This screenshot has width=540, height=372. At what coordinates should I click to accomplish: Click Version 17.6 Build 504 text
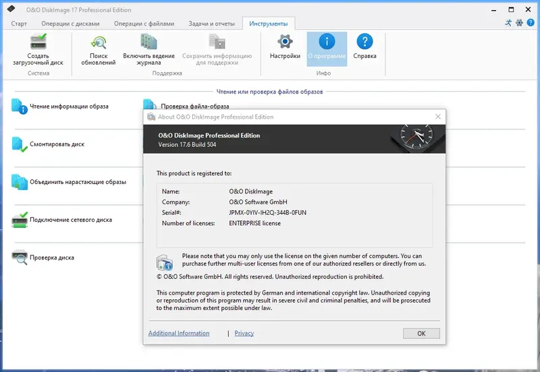[x=187, y=145]
